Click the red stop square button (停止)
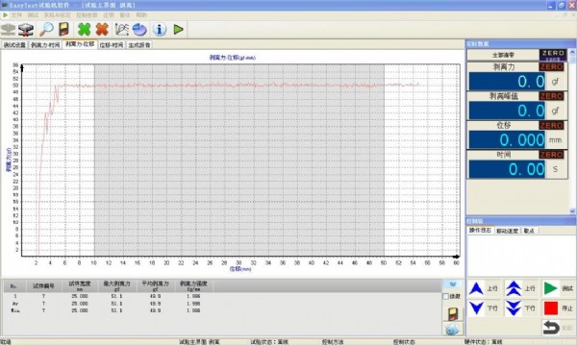 (550, 309)
